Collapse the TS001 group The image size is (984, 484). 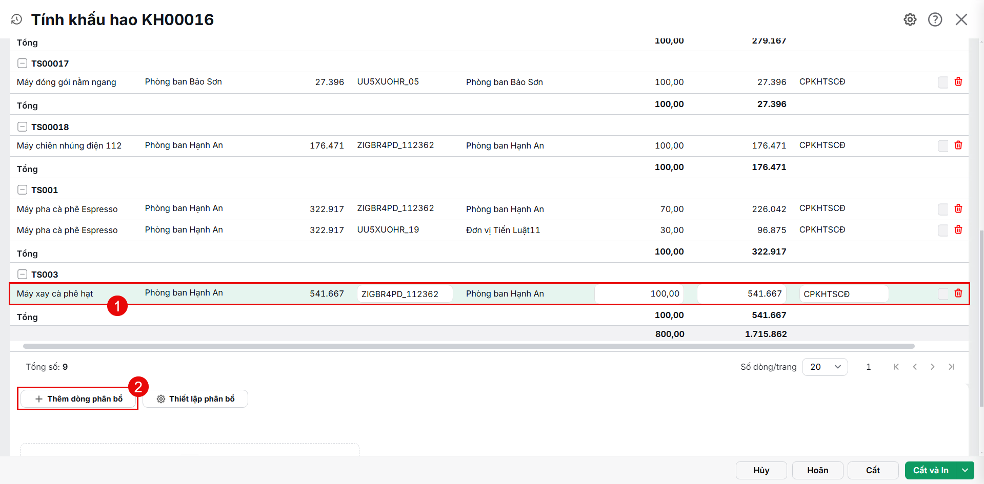pyautogui.click(x=23, y=190)
